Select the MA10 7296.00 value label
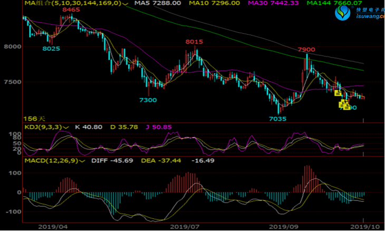Viewport: 385px width, 231px height. 214,3
